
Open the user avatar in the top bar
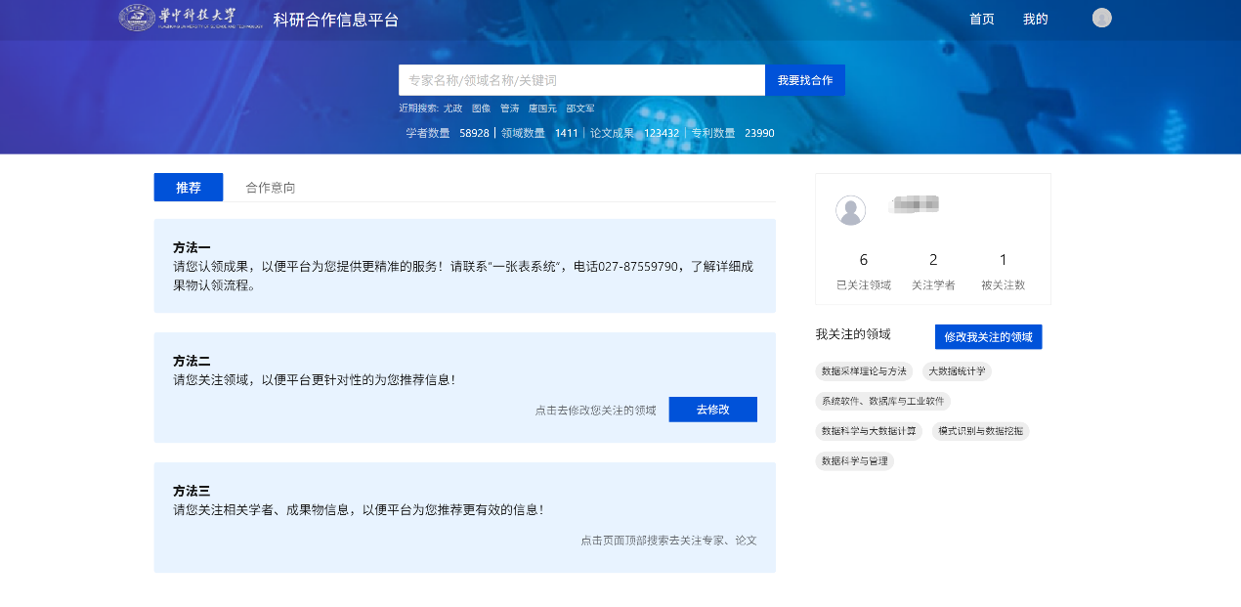coord(1101,17)
